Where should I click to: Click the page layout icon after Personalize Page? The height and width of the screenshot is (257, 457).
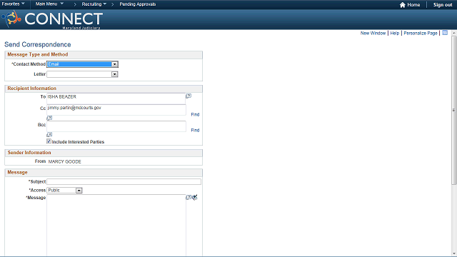pos(445,33)
